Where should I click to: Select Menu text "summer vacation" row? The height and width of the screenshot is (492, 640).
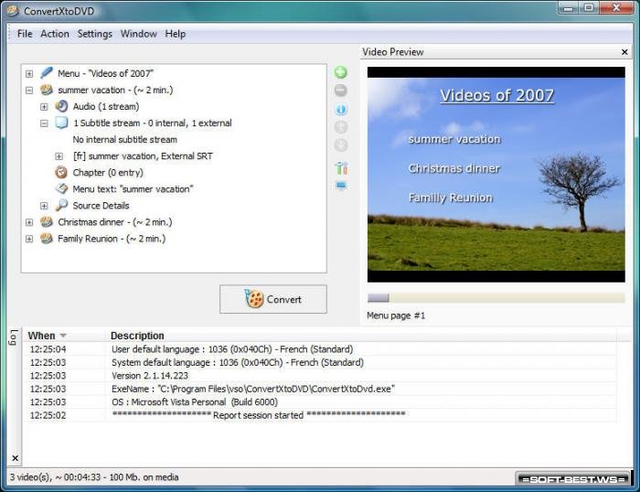coord(133,189)
